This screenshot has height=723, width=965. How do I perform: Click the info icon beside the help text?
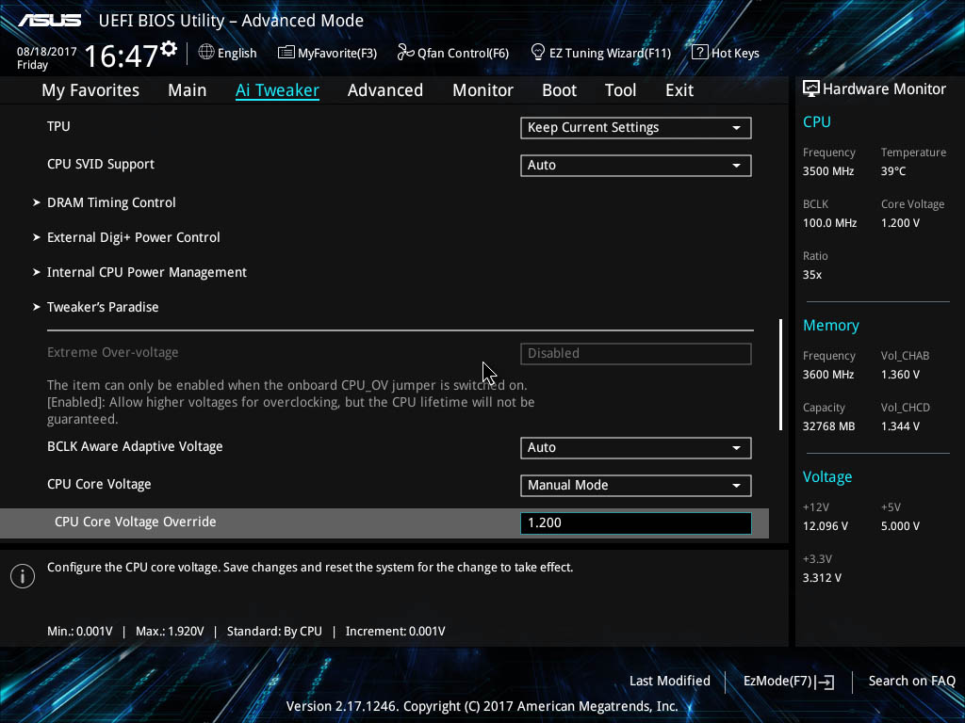23,576
